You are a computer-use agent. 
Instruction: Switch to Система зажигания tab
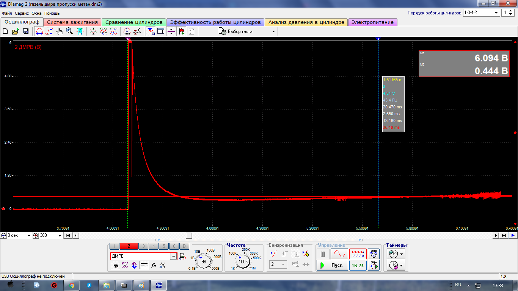coord(72,22)
